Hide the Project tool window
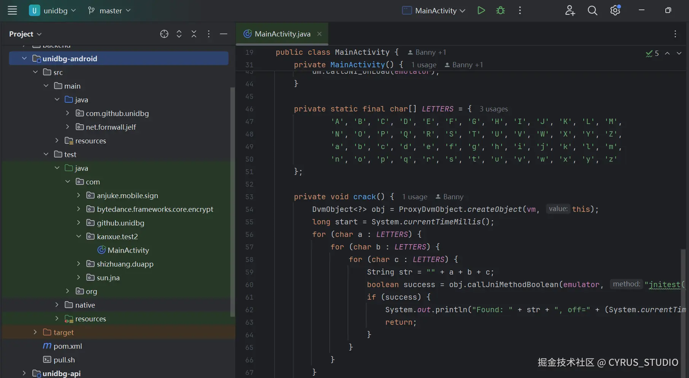 point(224,34)
